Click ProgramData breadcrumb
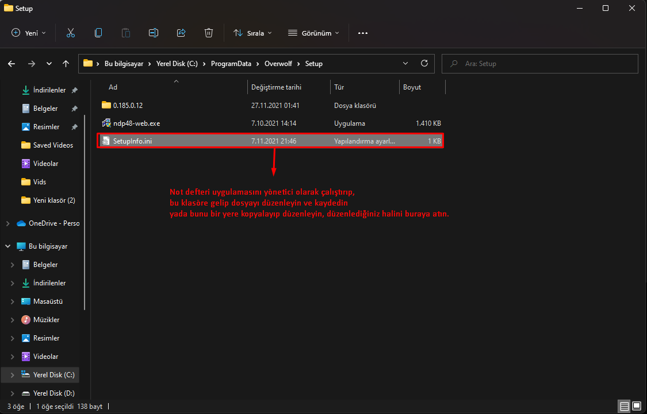The height and width of the screenshot is (414, 647). pos(231,64)
